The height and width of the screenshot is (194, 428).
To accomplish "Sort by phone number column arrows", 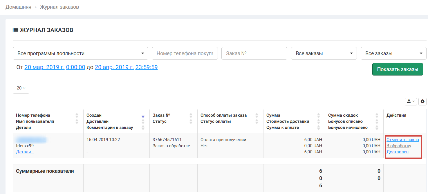I will [77, 115].
